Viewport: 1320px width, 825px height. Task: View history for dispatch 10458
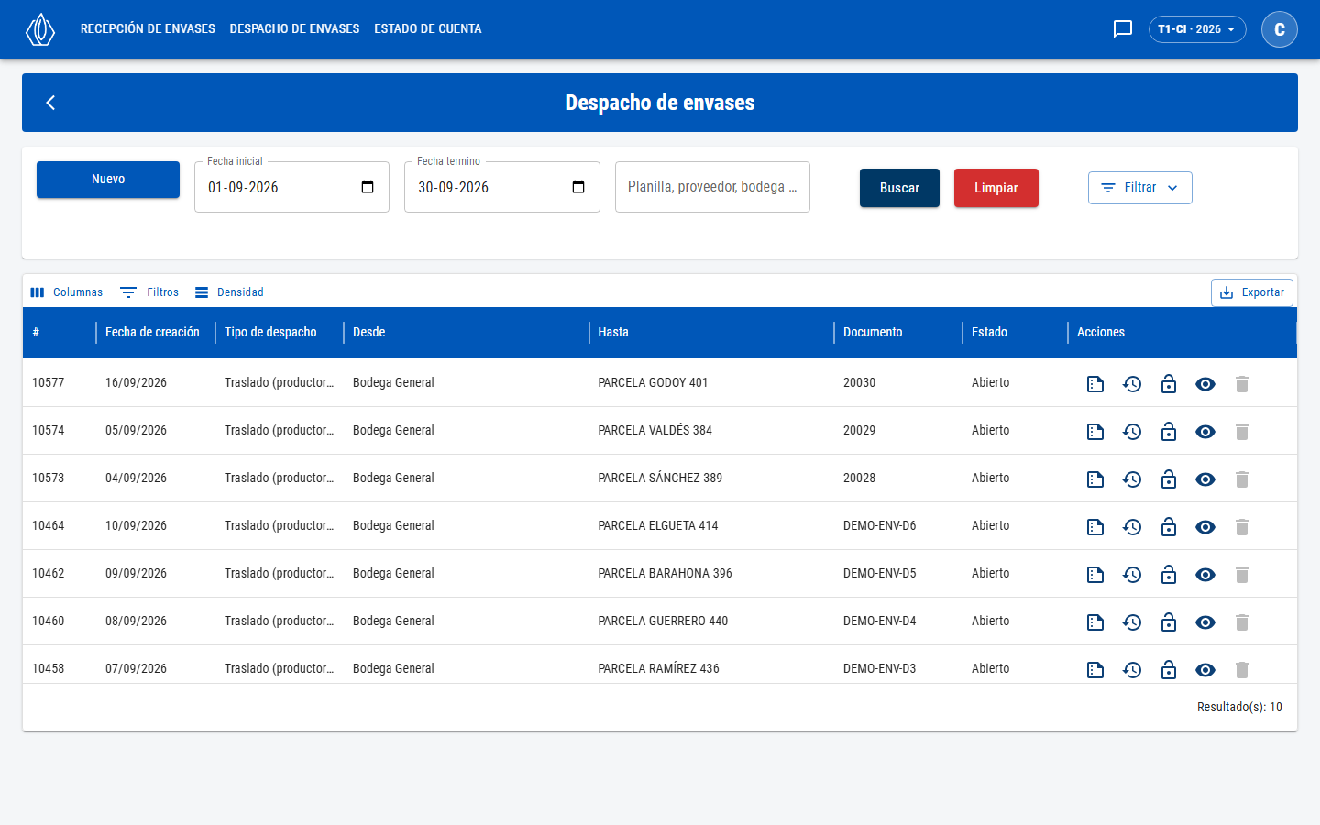pos(1132,670)
